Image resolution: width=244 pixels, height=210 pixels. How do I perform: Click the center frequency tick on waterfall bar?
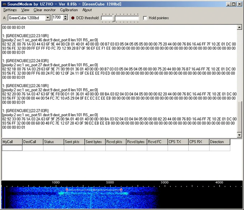pyautogui.click(x=94, y=190)
